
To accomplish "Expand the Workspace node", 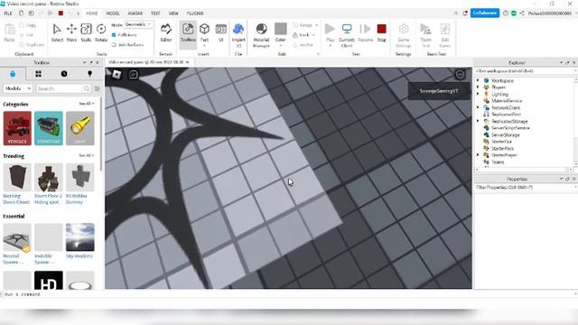I will click(x=478, y=80).
